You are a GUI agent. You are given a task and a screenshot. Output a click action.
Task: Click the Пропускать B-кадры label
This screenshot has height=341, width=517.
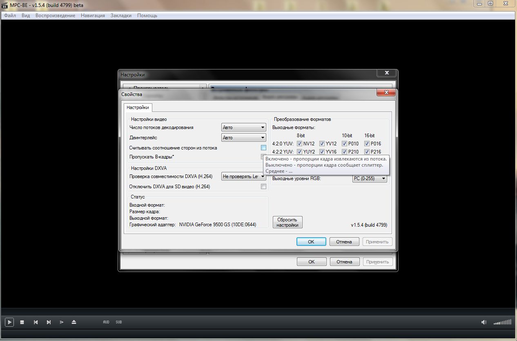152,157
